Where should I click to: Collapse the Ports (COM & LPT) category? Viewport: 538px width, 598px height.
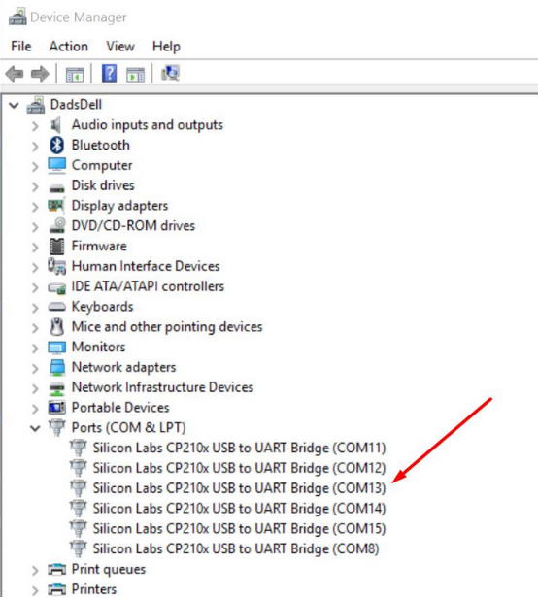coord(35,428)
